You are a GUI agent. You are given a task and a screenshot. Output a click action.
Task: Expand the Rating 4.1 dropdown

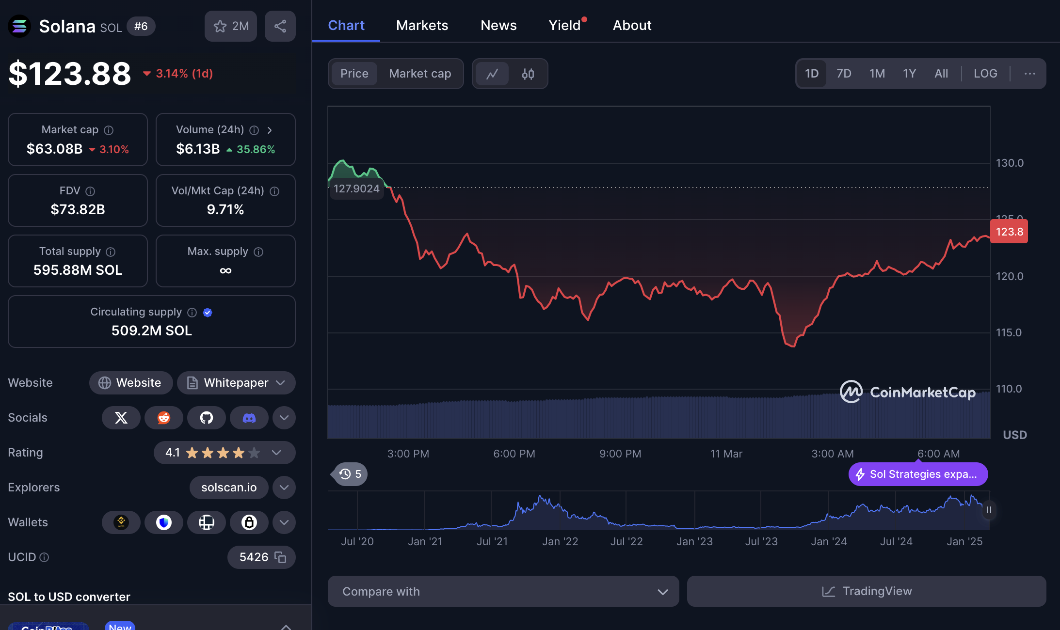[x=225, y=453]
